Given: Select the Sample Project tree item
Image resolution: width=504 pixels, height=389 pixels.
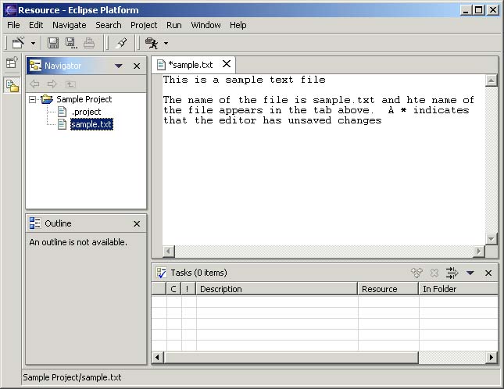Looking at the screenshot, I should 84,99.
